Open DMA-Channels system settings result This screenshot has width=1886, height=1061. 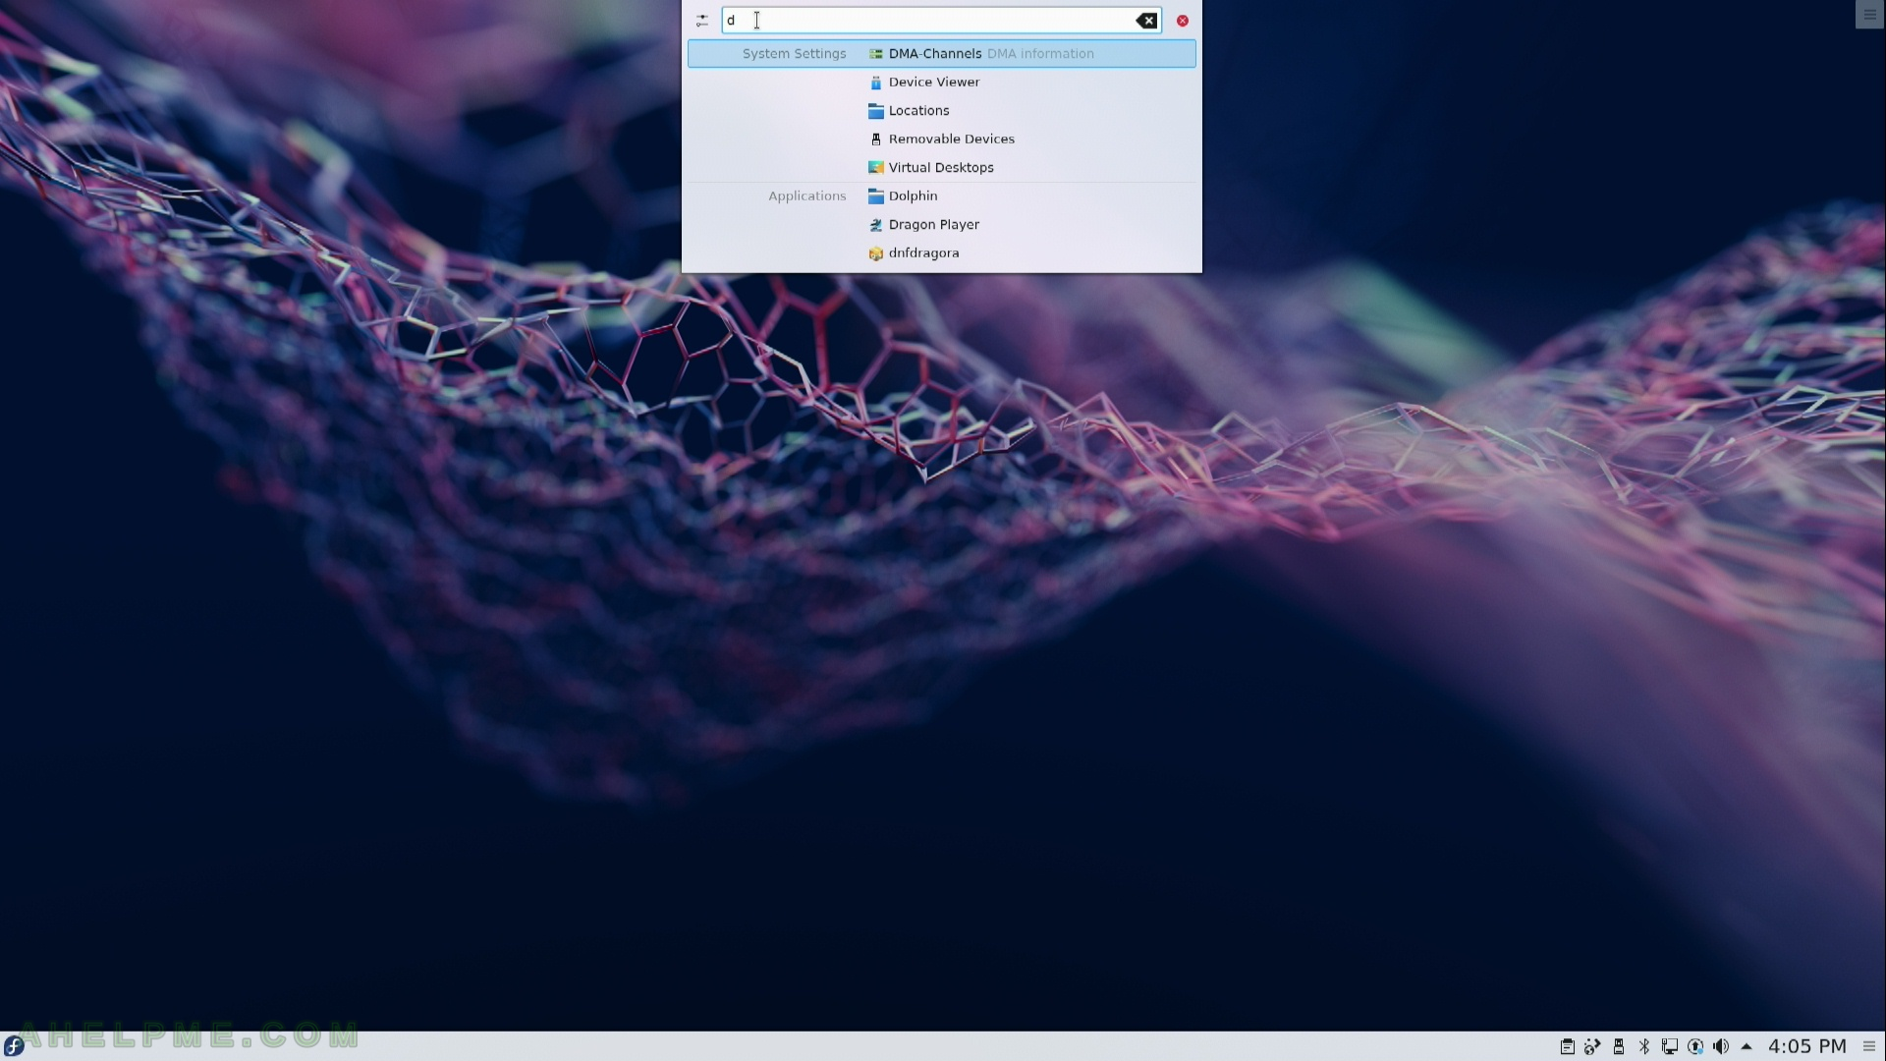[941, 54]
